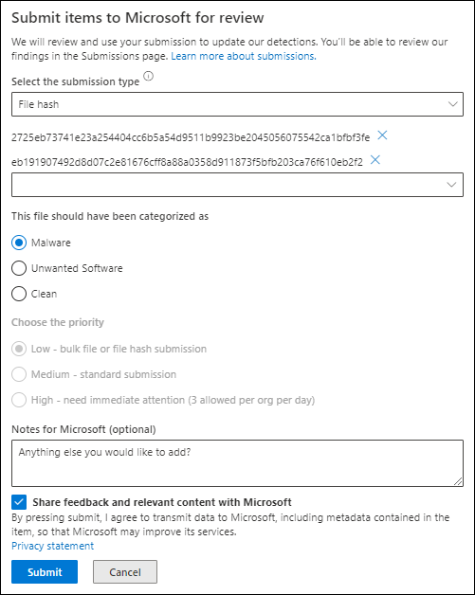Viewport: 475px width, 595px height.
Task: Remove the hash starting with eb191907
Action: coord(375,160)
